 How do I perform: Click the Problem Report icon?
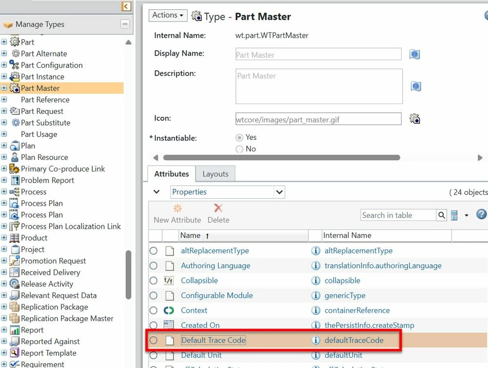pyautogui.click(x=15, y=180)
